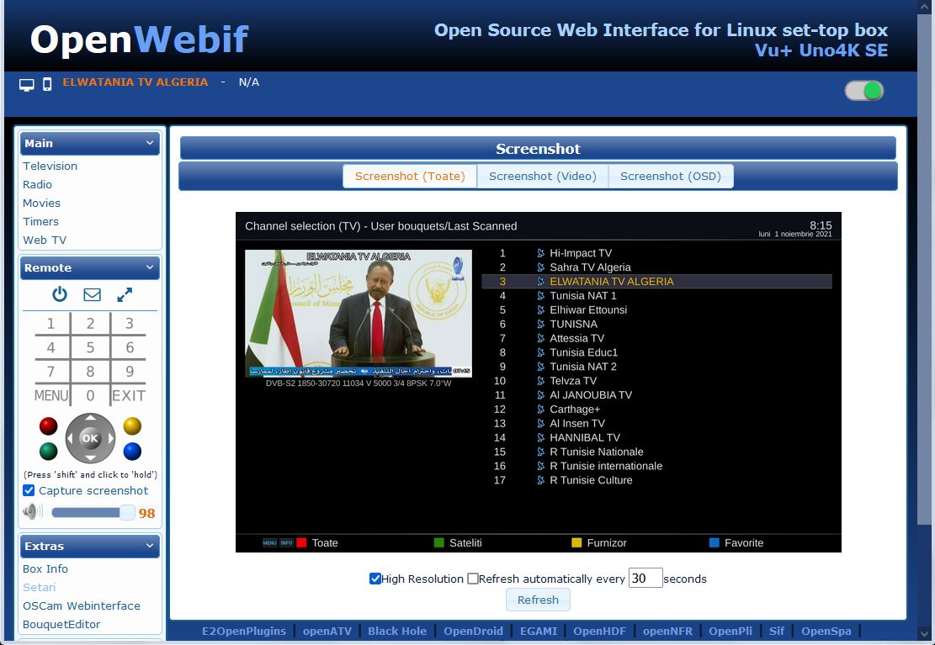Click the remote EXIT key
The height and width of the screenshot is (645, 935).
click(129, 395)
